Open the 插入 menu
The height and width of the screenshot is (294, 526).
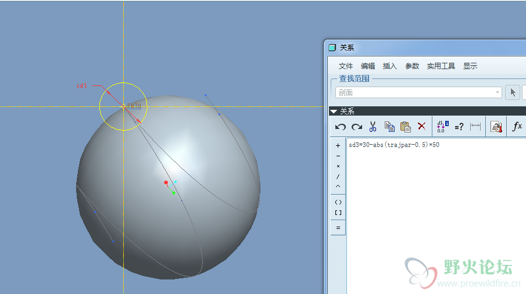[x=390, y=66]
